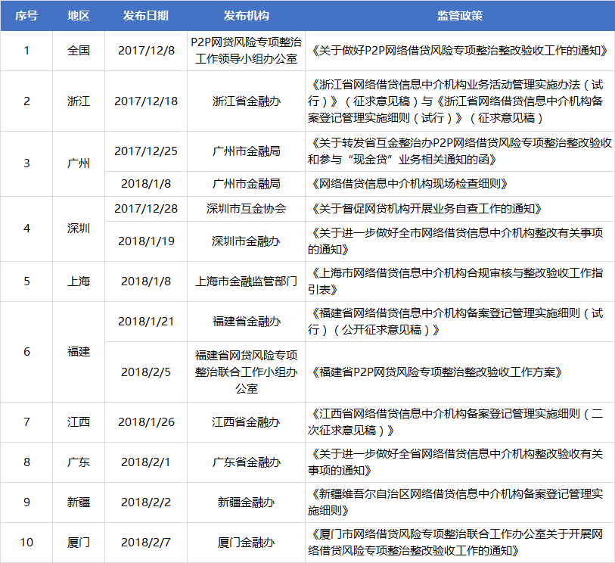Click the 地区 column header
The image size is (615, 563).
(x=78, y=15)
